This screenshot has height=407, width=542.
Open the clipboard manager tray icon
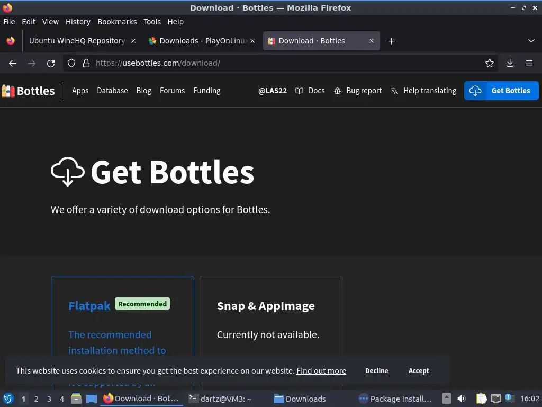(482, 399)
